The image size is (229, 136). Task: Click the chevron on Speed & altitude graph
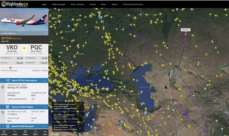point(45,126)
